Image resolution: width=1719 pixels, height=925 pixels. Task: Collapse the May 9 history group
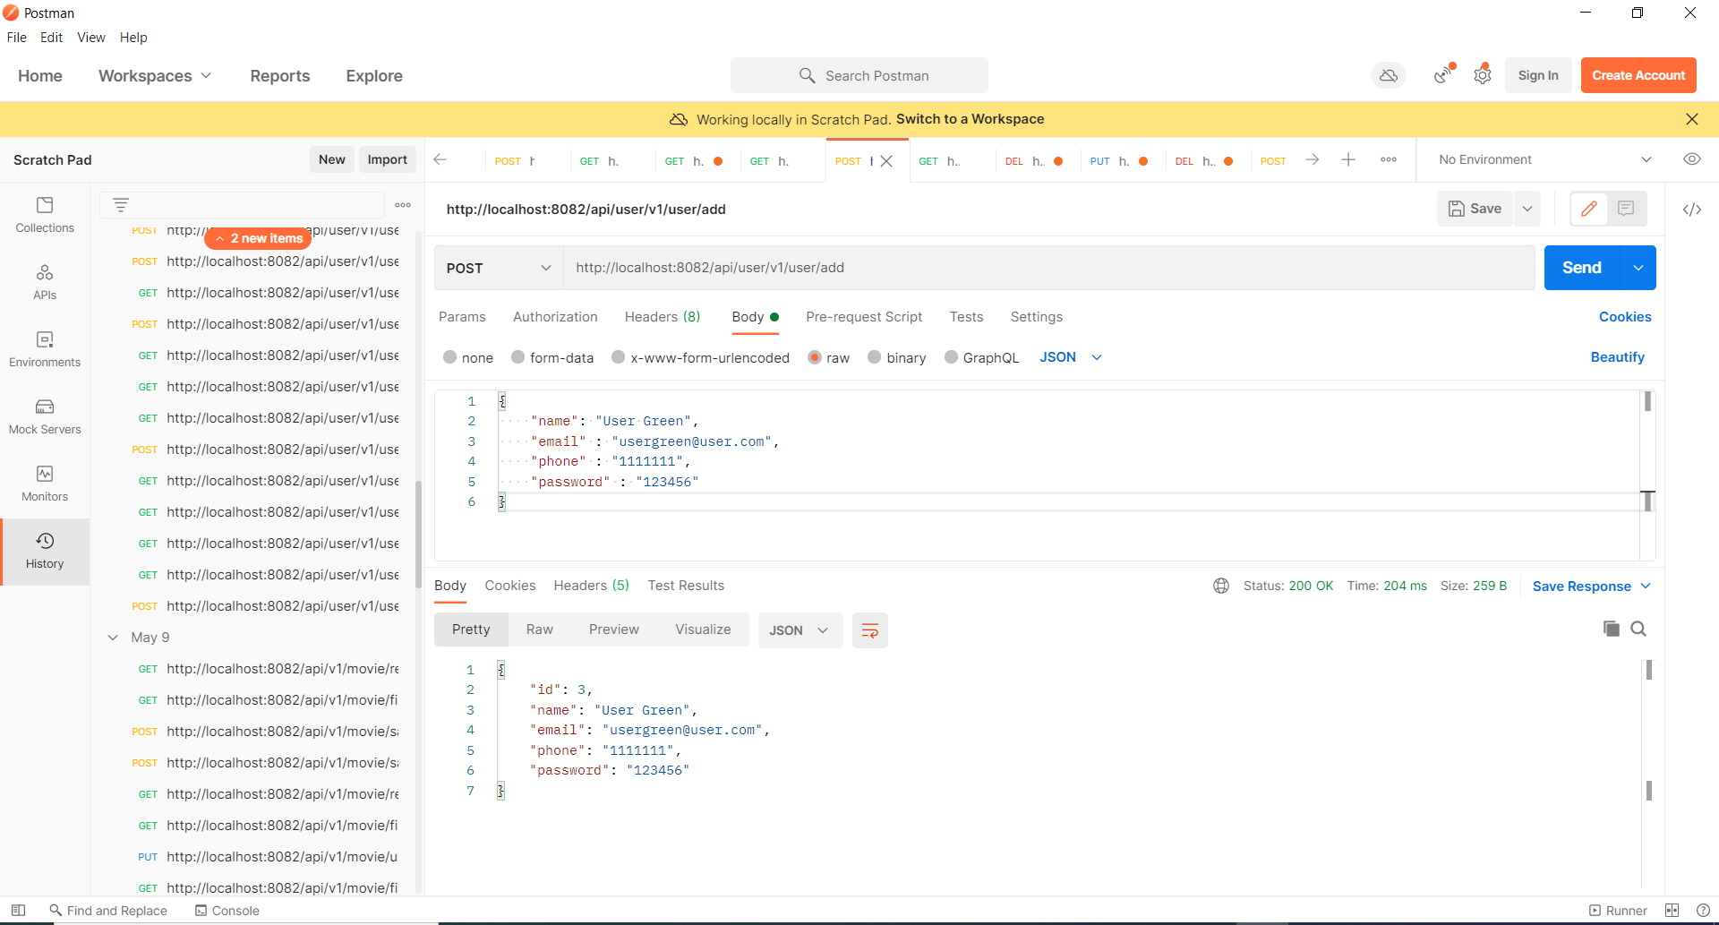point(113,638)
